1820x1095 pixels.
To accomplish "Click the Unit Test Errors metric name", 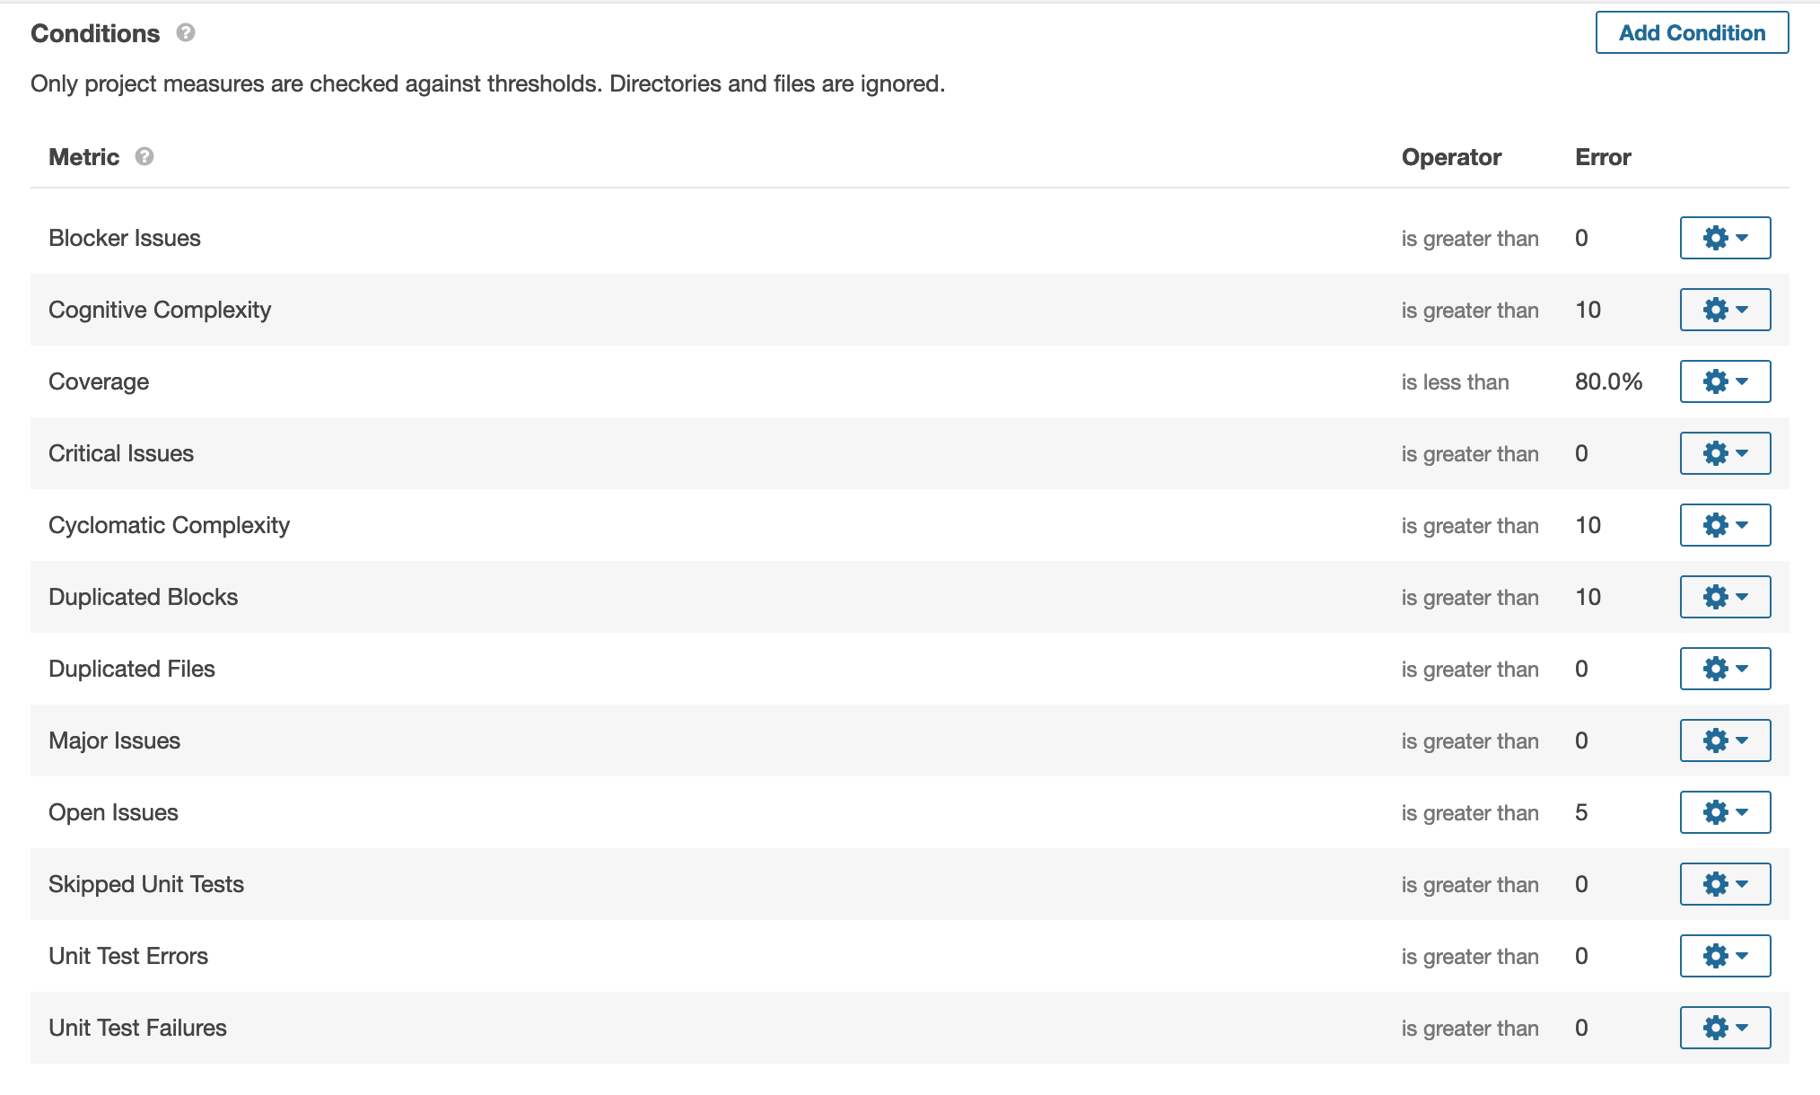I will click(128, 956).
